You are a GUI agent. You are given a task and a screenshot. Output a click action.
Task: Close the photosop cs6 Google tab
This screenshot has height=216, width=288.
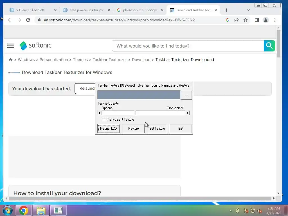162,10
